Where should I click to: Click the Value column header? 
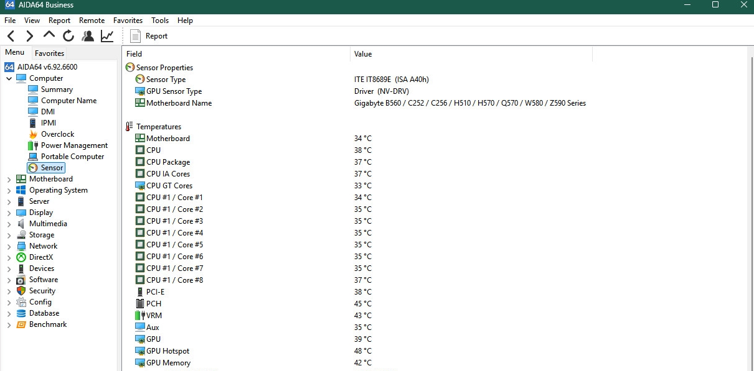(471, 54)
